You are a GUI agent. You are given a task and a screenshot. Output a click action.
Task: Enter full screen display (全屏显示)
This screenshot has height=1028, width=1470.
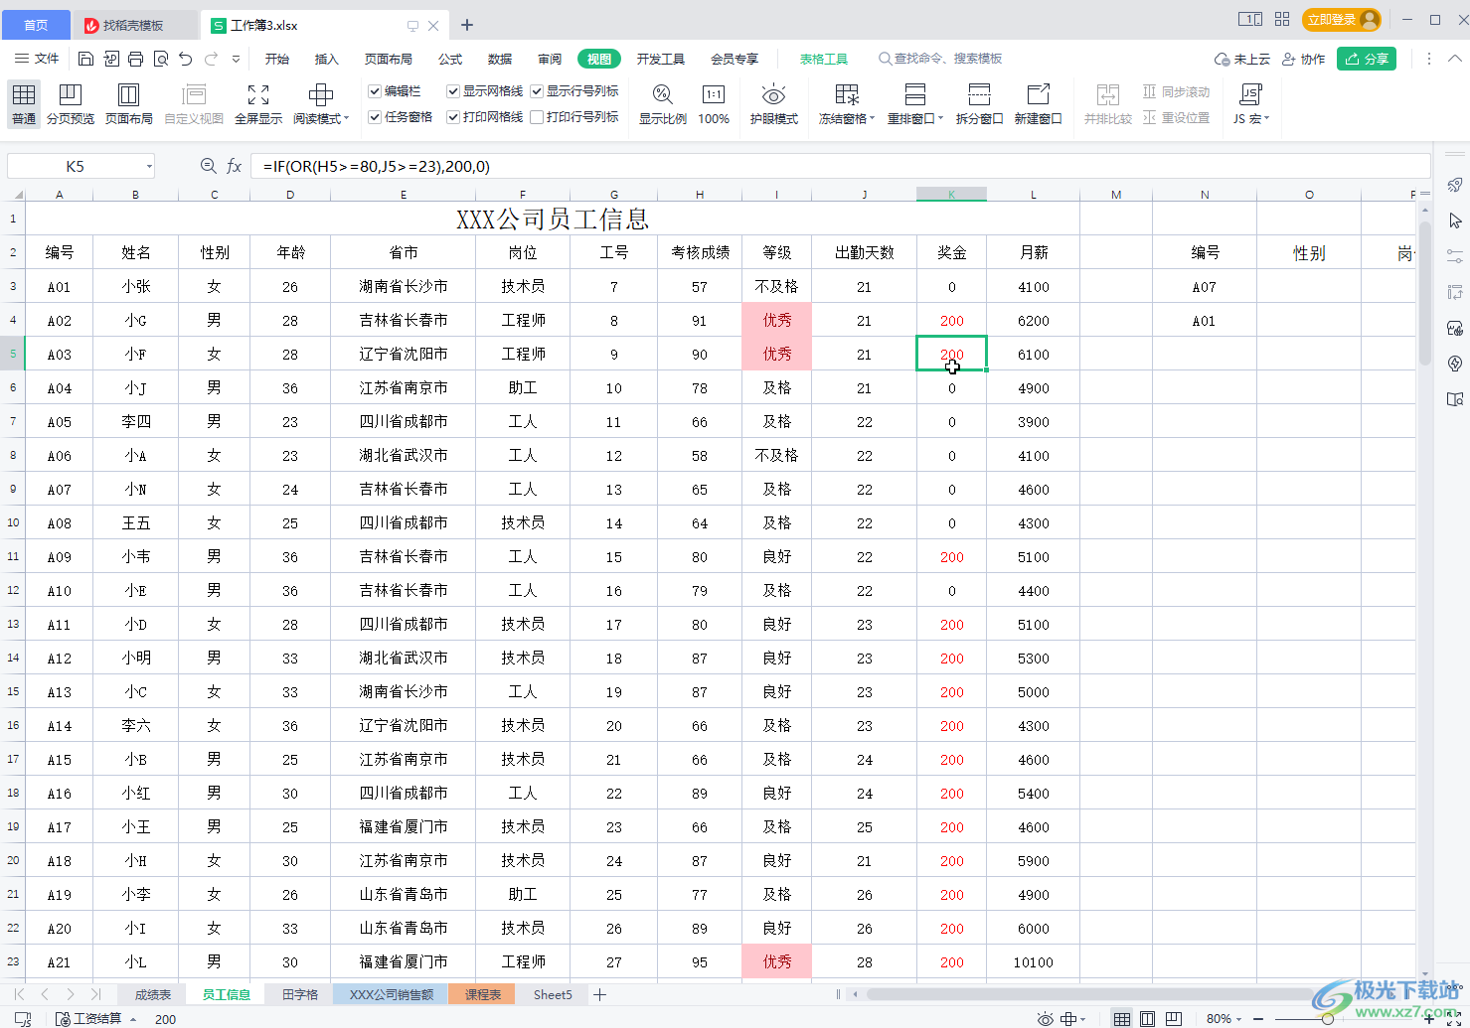click(258, 103)
